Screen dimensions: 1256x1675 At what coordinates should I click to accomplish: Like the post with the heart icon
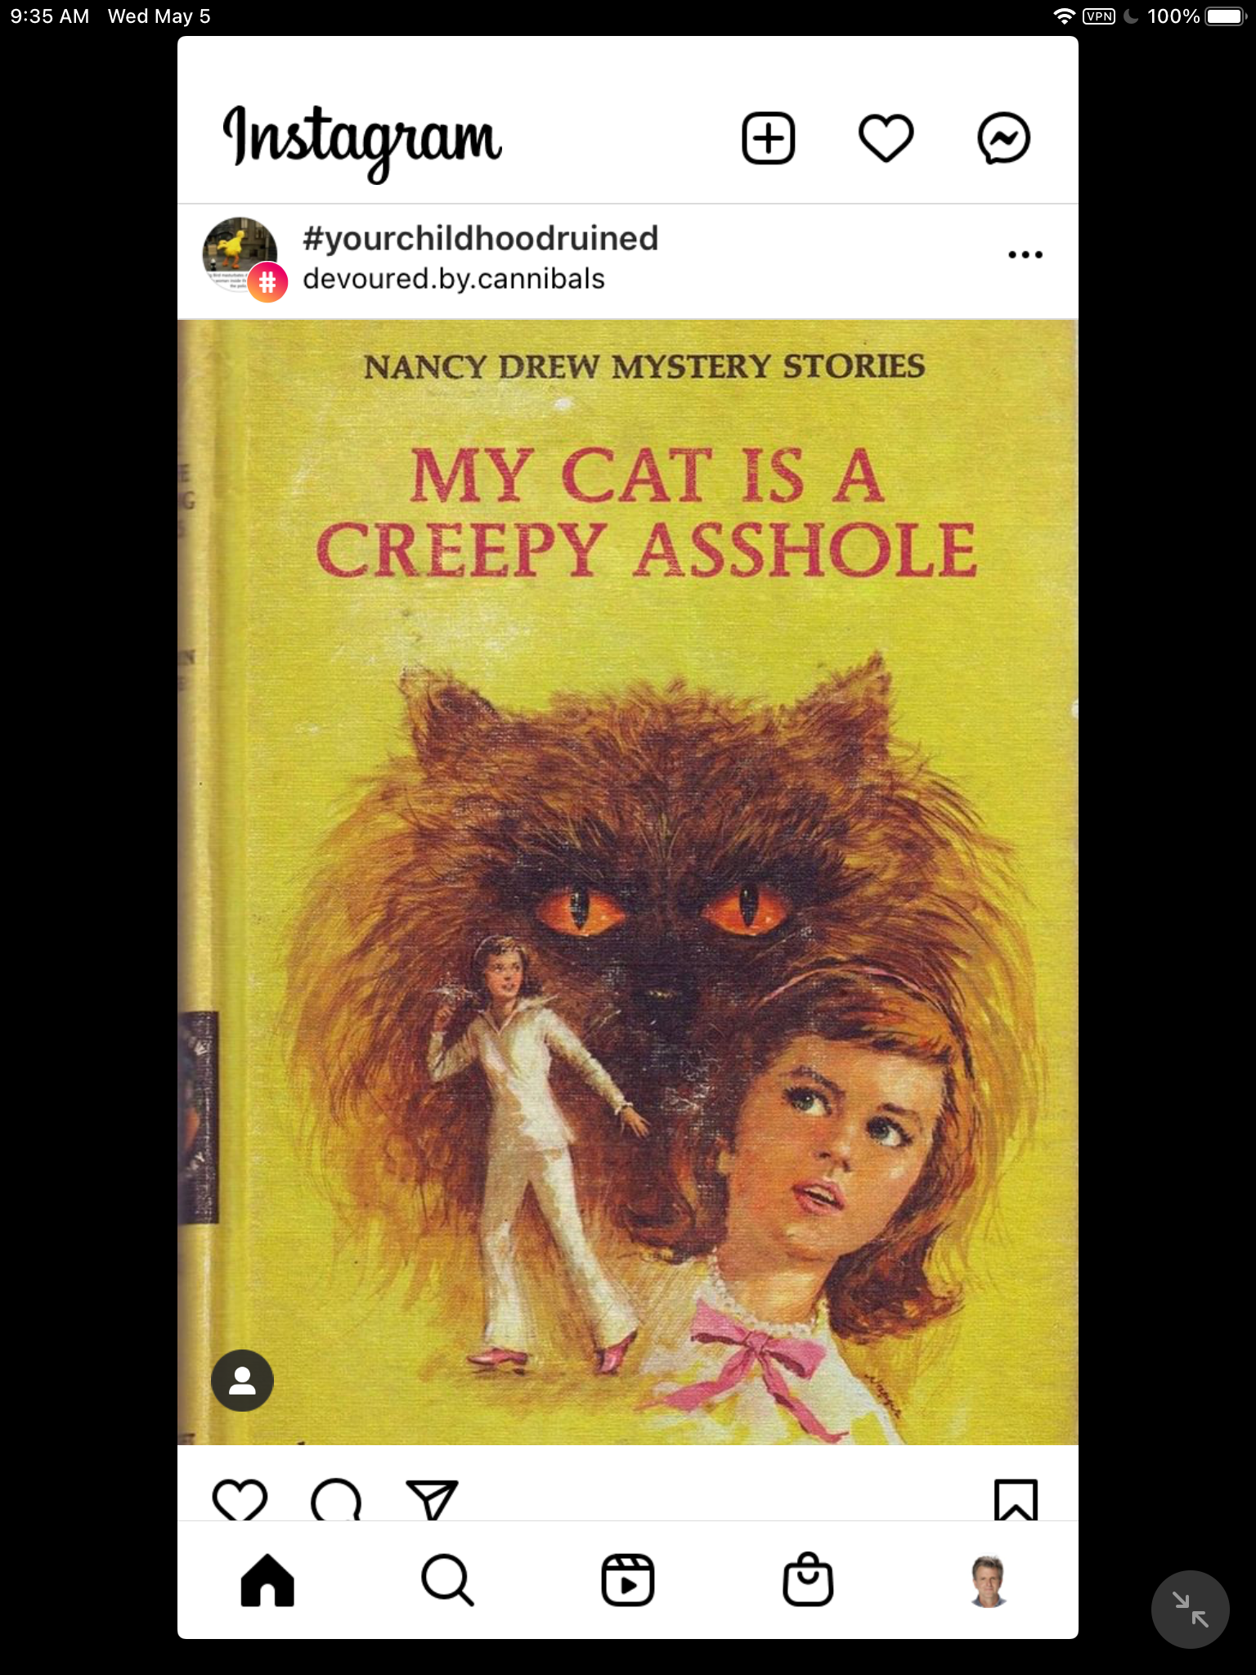pyautogui.click(x=240, y=1500)
